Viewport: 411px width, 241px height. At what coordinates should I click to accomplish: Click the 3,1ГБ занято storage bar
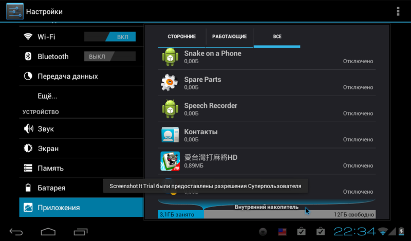[181, 214]
